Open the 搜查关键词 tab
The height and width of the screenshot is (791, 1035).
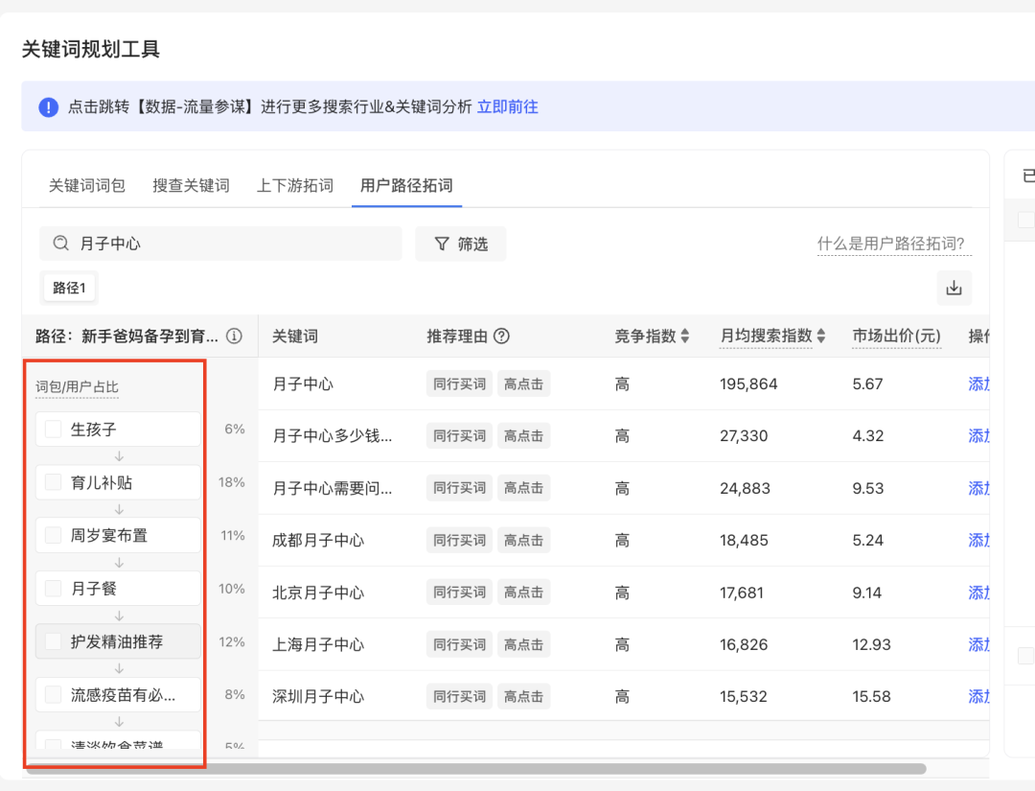tap(191, 185)
